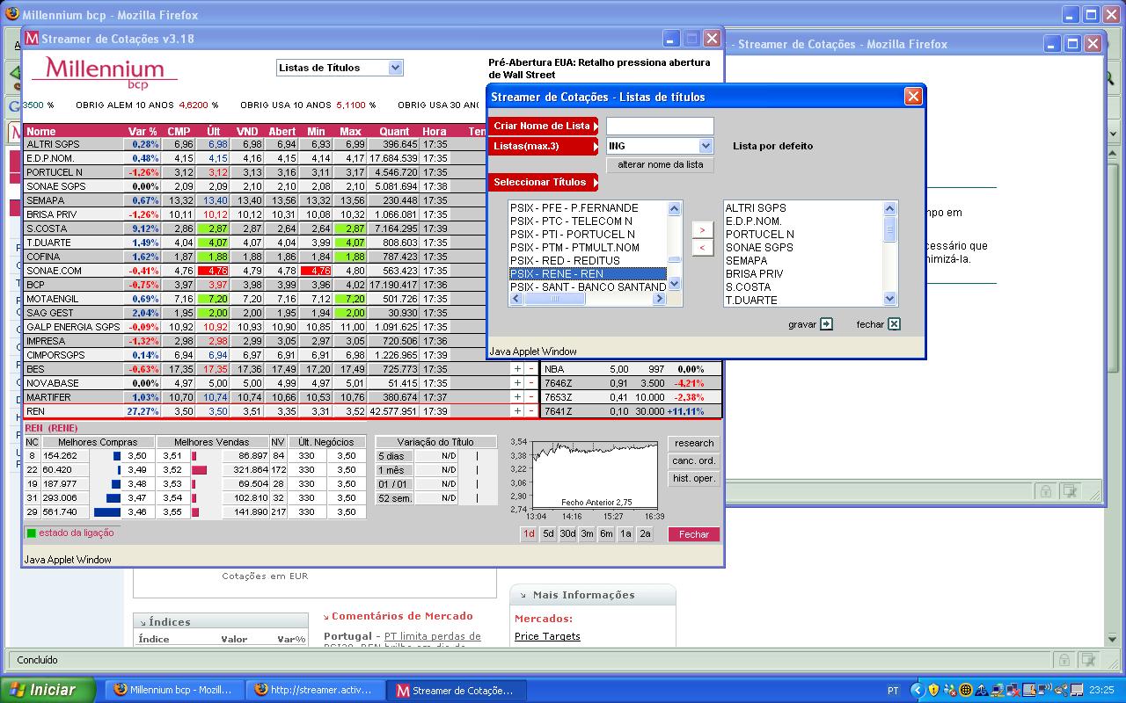
Task: Click the yellow globe tray icon
Action: (x=966, y=690)
